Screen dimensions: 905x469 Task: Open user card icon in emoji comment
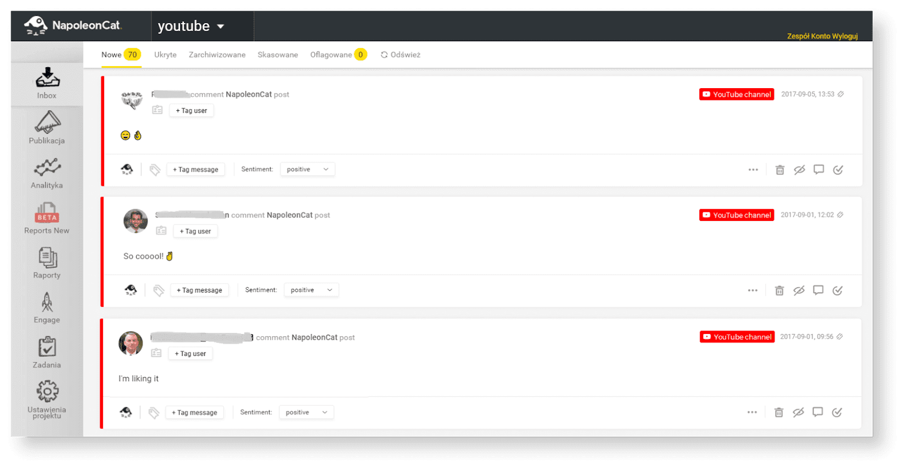coord(157,110)
